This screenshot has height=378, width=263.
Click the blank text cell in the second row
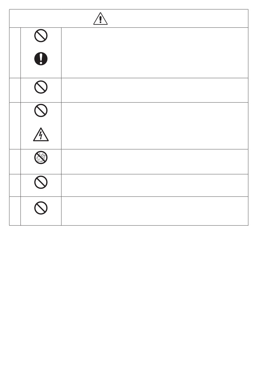click(154, 90)
